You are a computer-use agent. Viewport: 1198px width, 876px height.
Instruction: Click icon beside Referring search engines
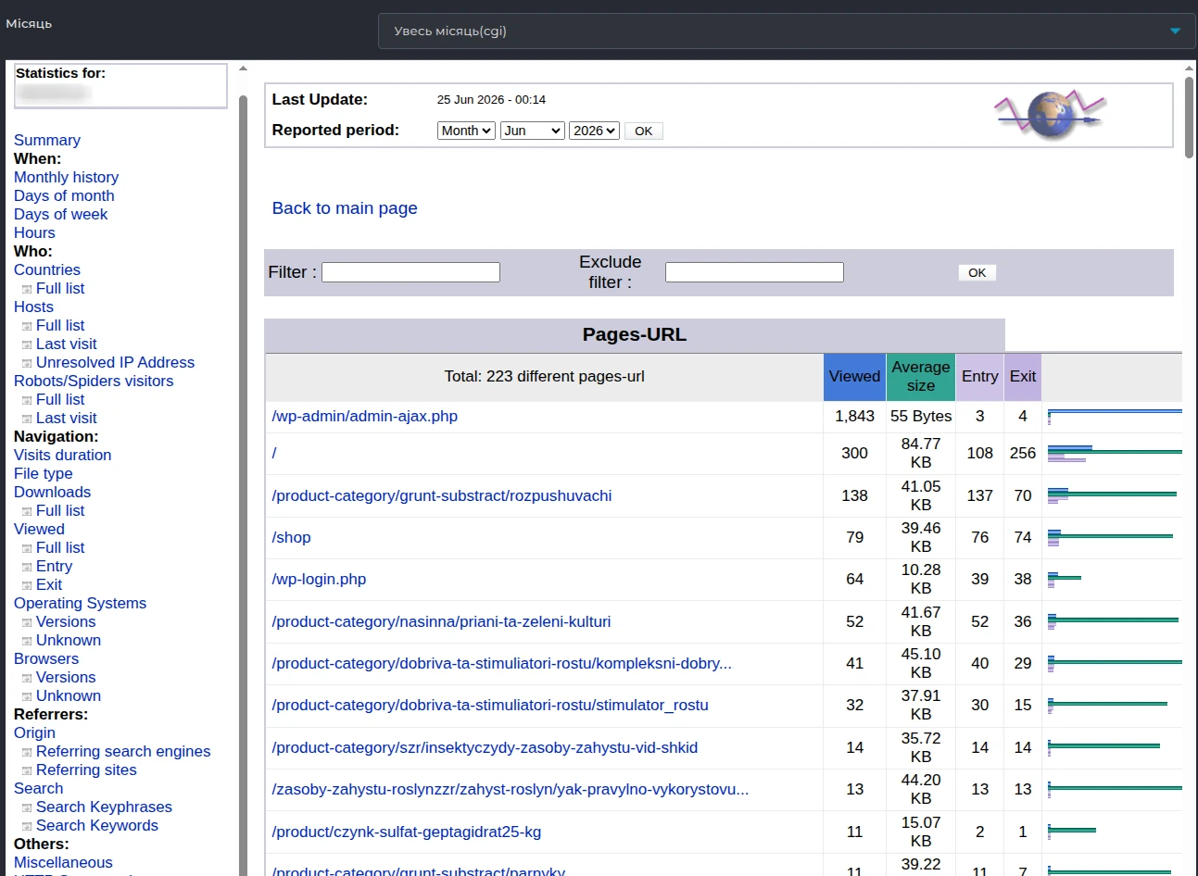click(x=27, y=752)
